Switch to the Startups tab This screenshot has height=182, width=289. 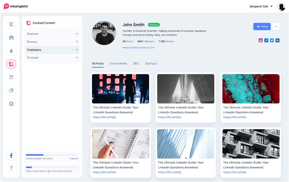151,64
